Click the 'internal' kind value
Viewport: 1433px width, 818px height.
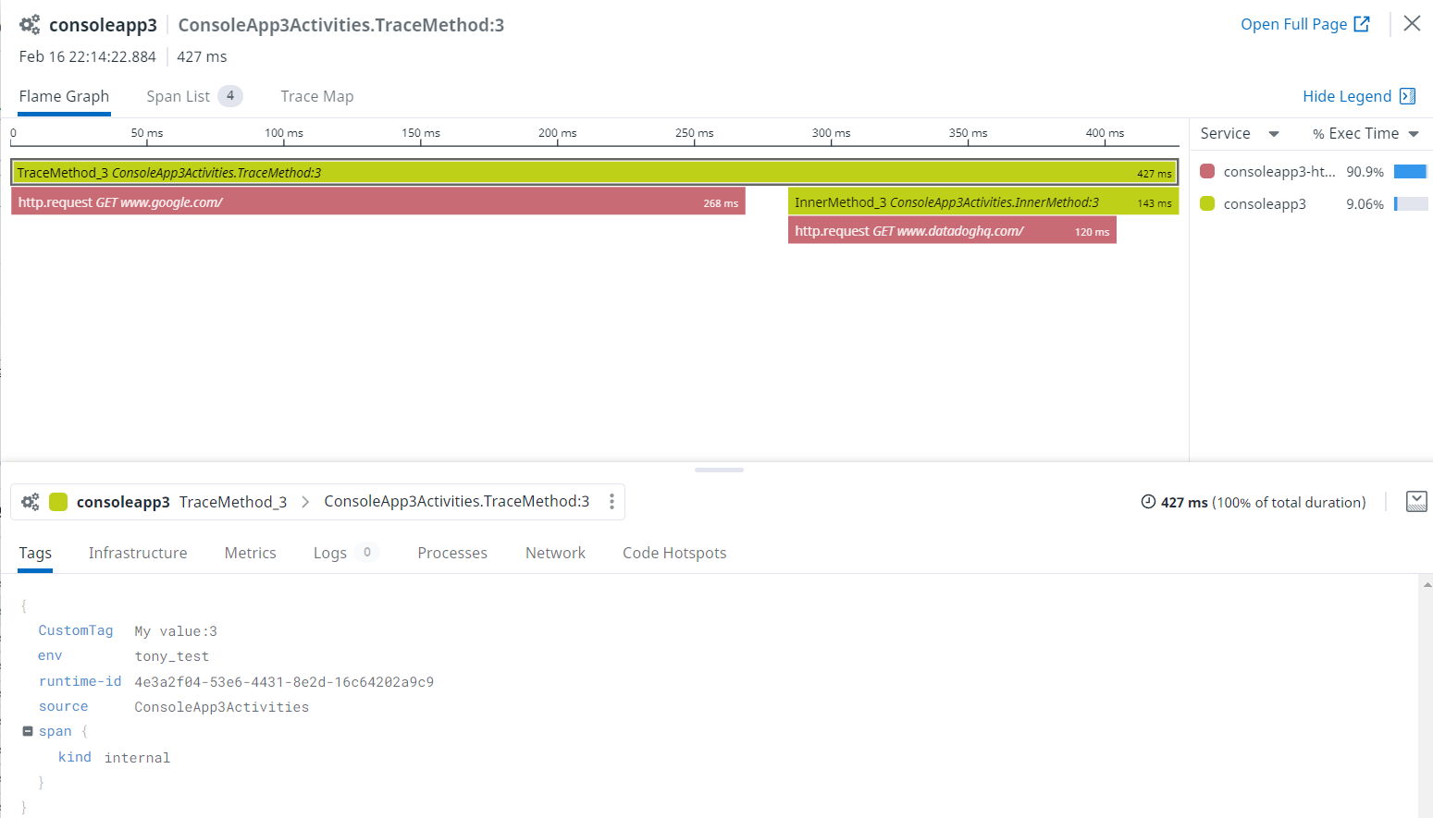(x=137, y=758)
